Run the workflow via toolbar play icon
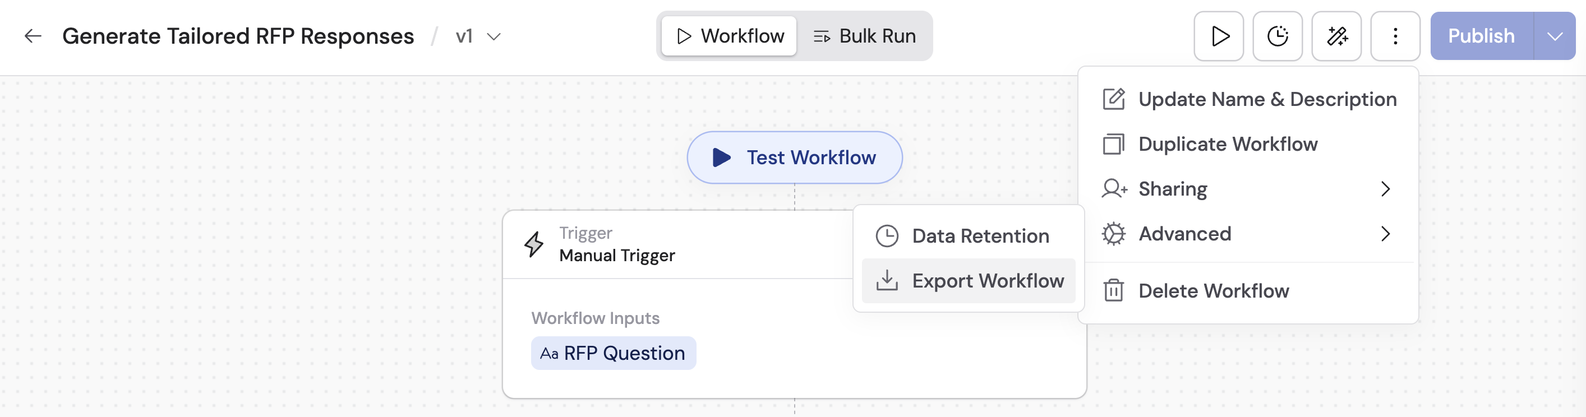 pyautogui.click(x=1219, y=36)
